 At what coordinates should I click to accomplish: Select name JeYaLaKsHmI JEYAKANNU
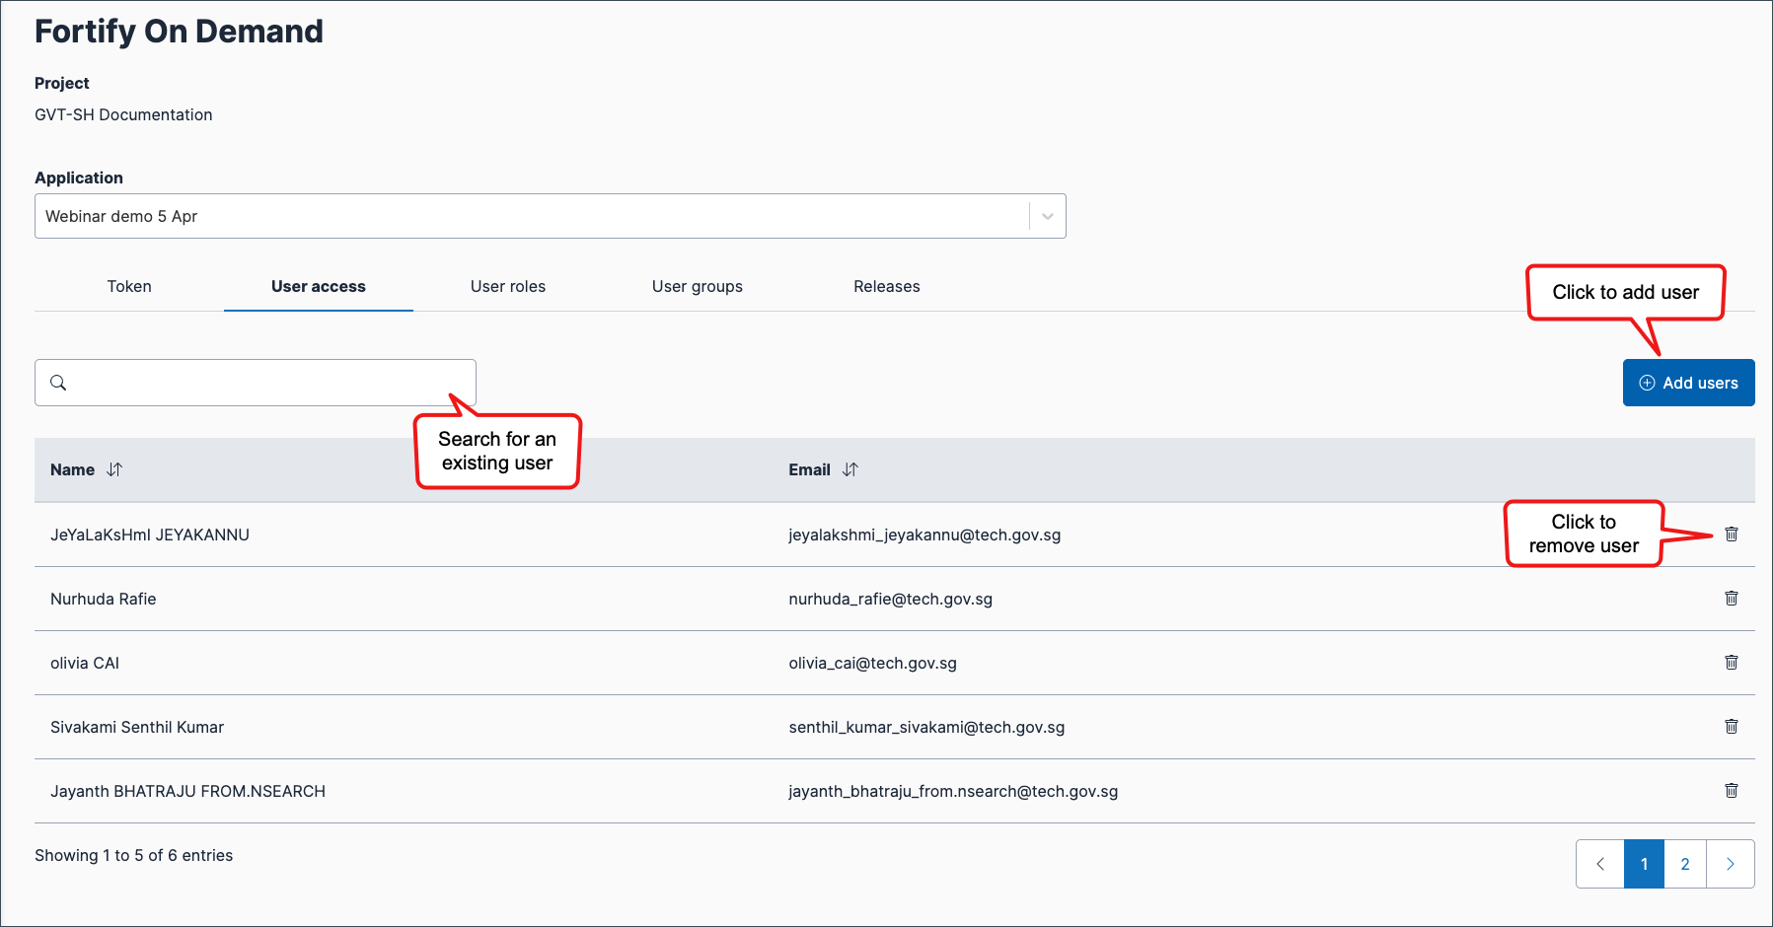[150, 535]
